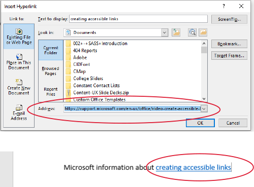Cancel the Insert Hyperlink dialog
This screenshot has height=187, width=254.
(233, 123)
